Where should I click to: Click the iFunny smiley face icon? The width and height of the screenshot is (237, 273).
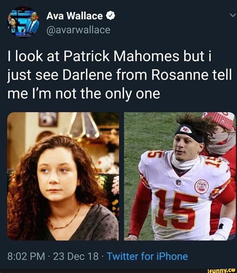point(233,270)
